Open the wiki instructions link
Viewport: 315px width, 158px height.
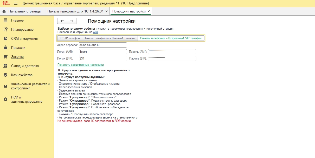click(95, 32)
